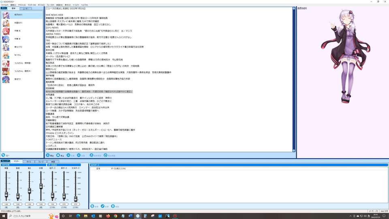Click the highlighted 琉球新報 headline line

(x=89, y=92)
